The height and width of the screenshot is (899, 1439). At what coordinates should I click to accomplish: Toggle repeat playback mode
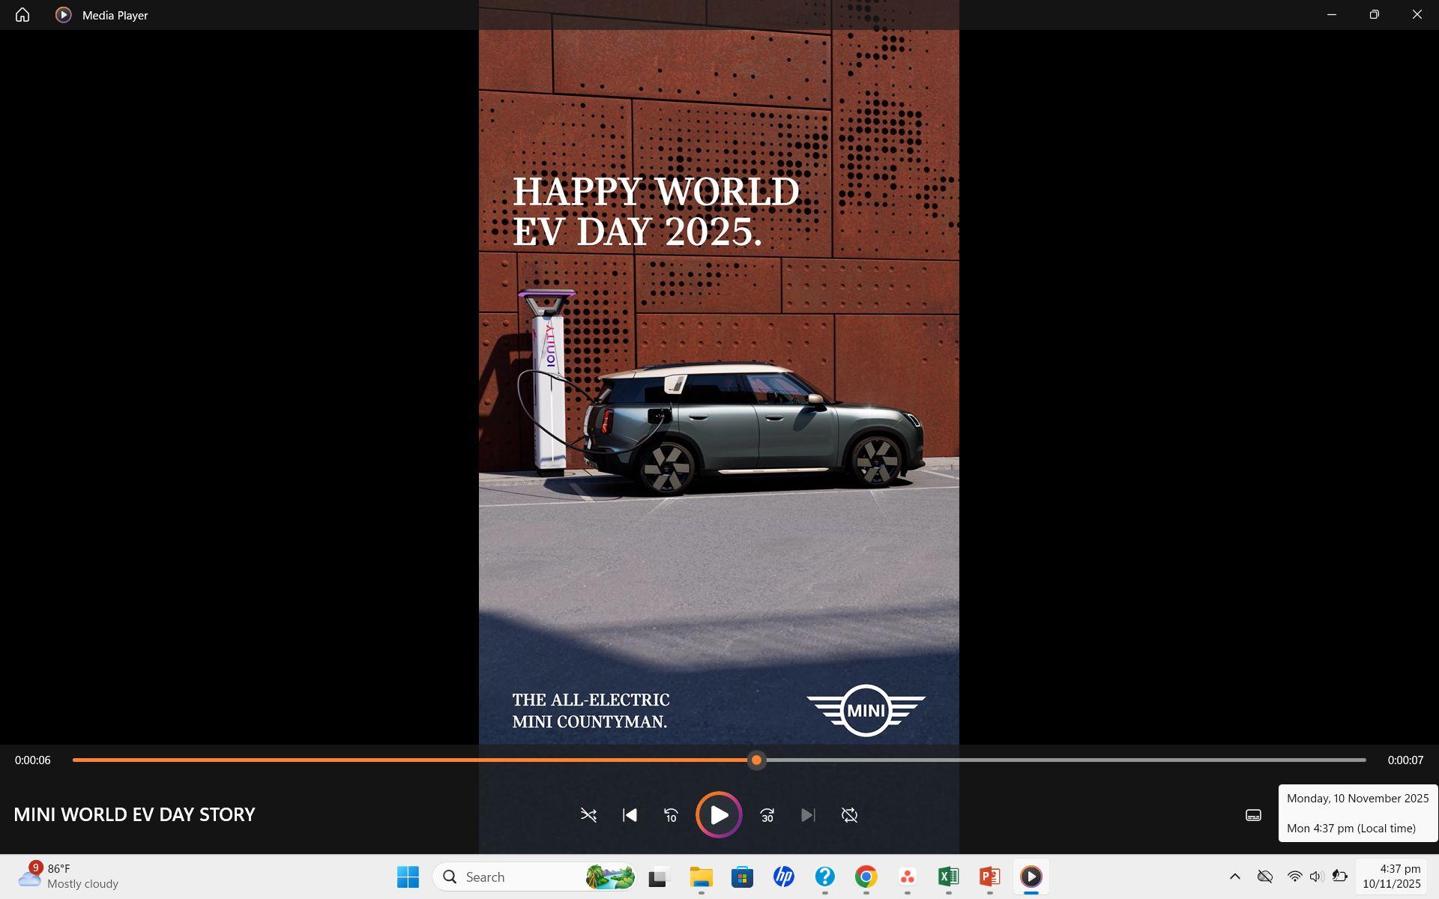pyautogui.click(x=849, y=815)
